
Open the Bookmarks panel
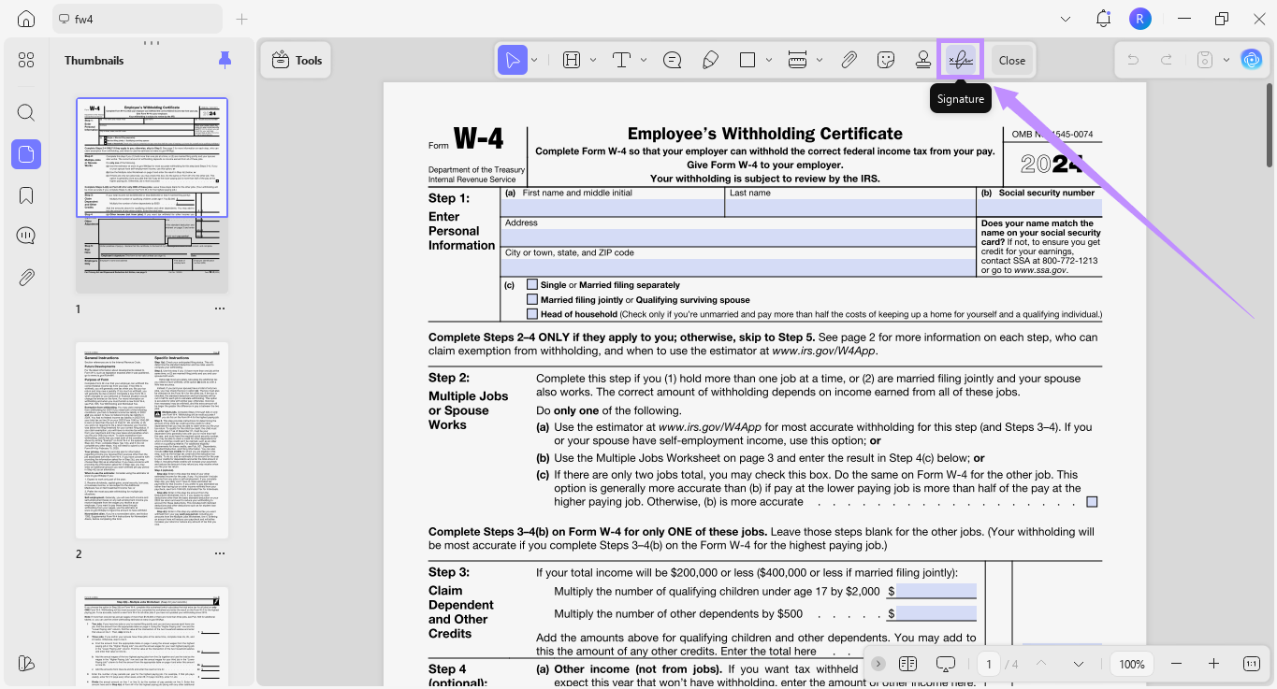click(25, 194)
